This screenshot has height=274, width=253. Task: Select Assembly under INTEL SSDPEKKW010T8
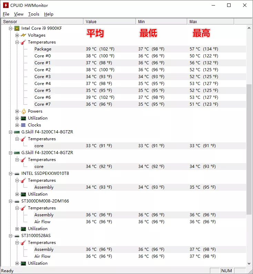point(140,187)
